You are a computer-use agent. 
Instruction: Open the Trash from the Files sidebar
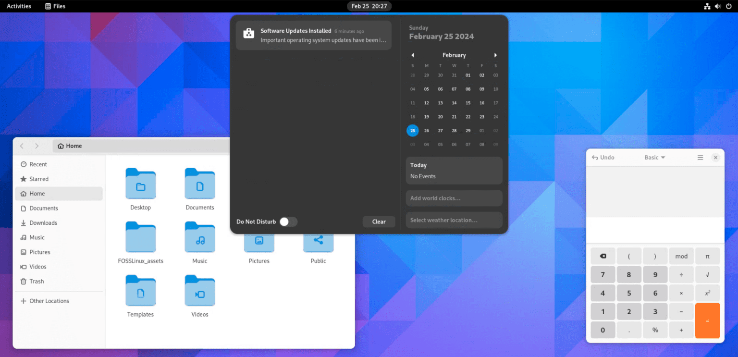(36, 281)
